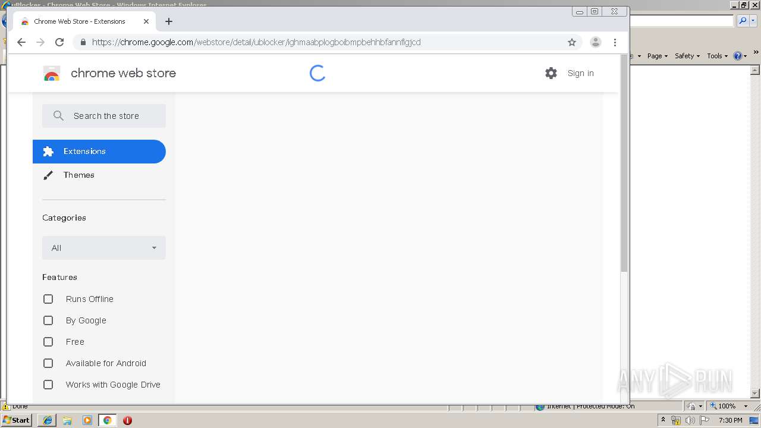Click the padlock site info icon

point(83,42)
